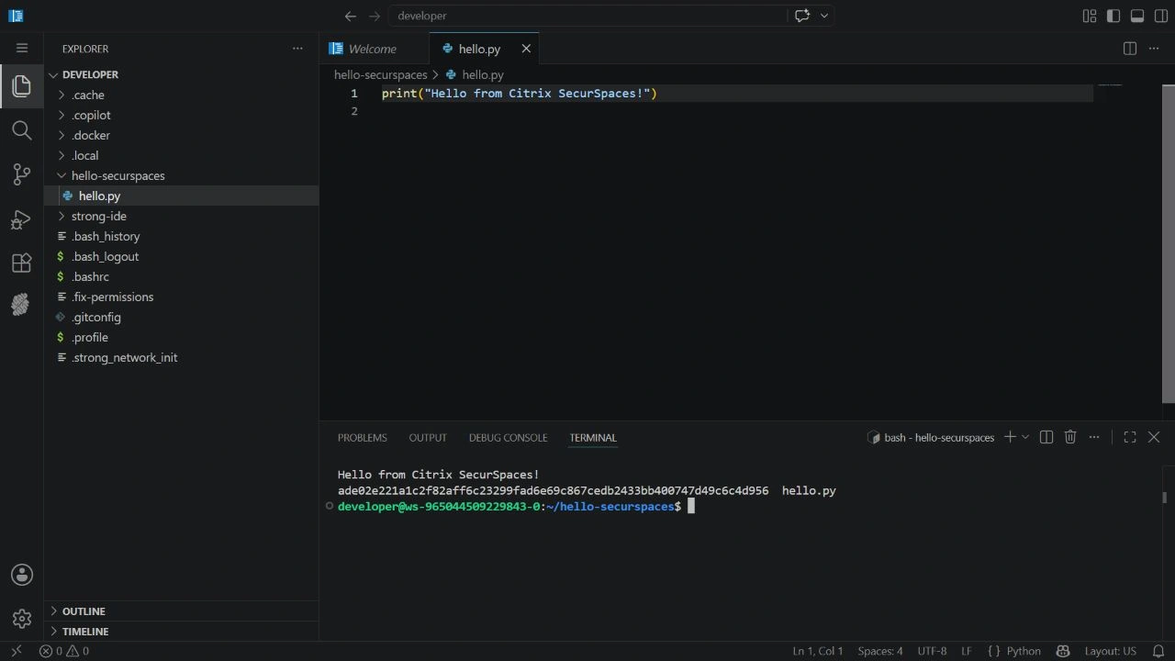Click the Ln 1, Col 1 status item
The width and height of the screenshot is (1175, 661).
coord(818,651)
